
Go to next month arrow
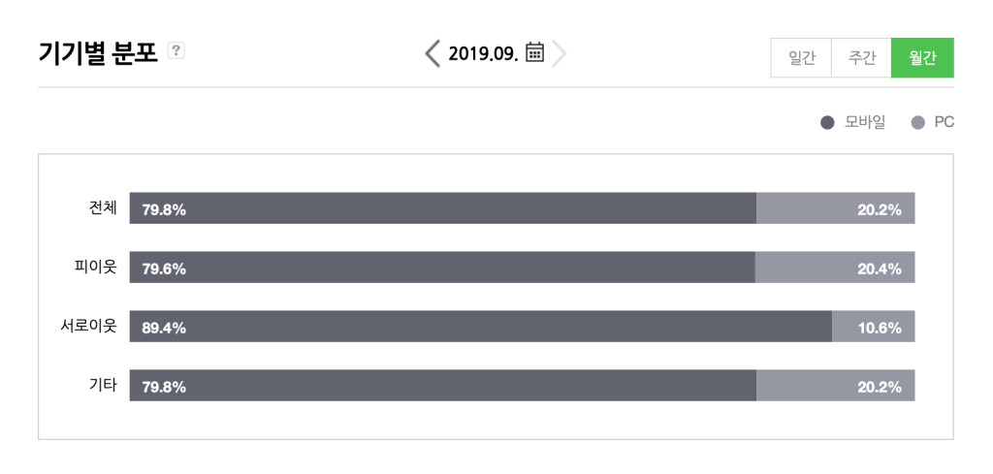(559, 53)
